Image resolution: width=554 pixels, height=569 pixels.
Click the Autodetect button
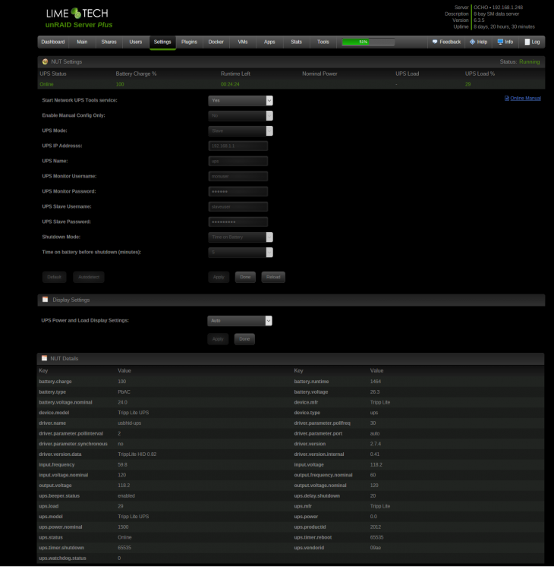click(89, 277)
